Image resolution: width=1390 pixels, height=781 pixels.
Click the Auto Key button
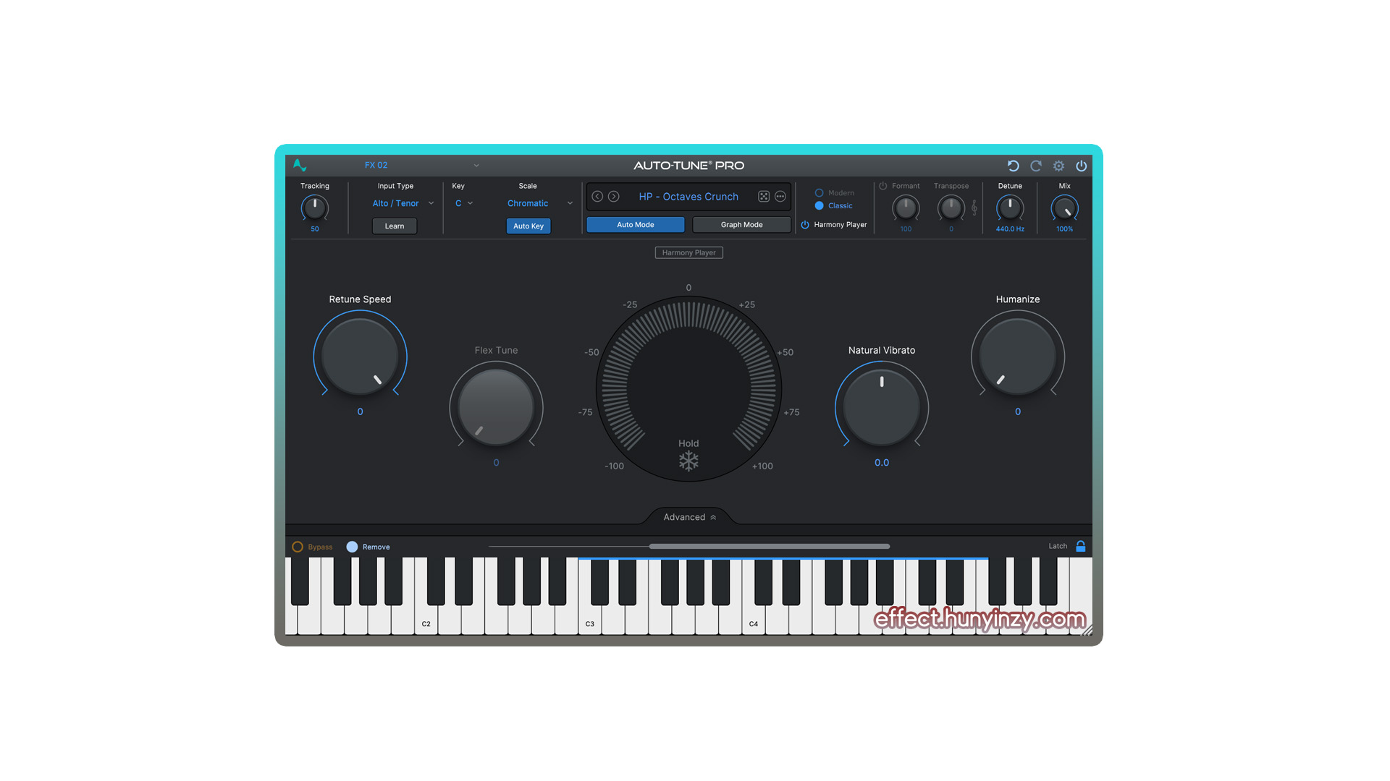(528, 226)
